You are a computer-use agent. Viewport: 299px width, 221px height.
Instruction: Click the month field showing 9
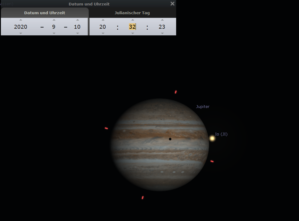(54, 27)
